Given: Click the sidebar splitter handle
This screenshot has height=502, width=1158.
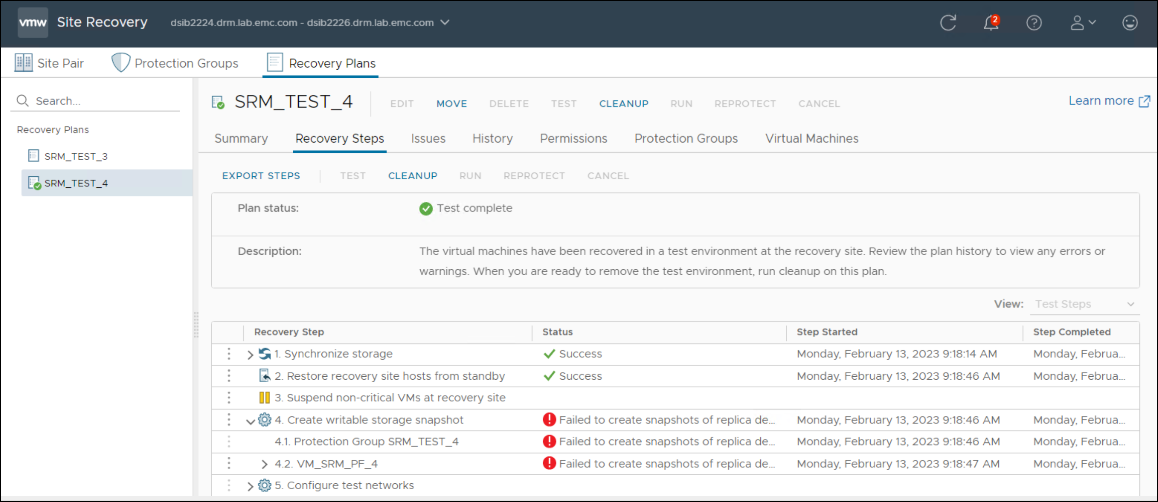Looking at the screenshot, I should [x=195, y=324].
